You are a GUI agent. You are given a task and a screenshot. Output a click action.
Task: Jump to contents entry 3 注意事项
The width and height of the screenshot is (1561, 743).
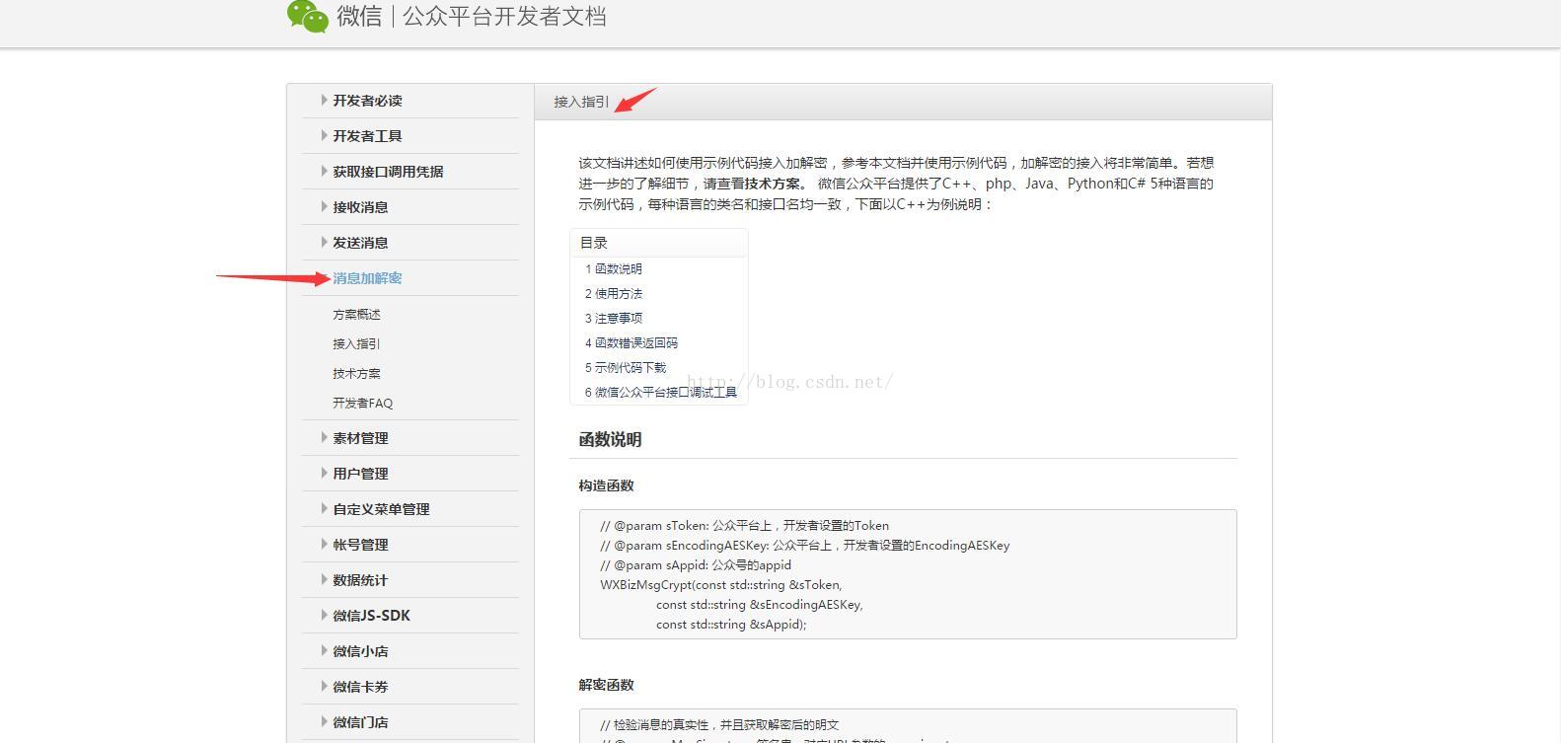click(613, 319)
